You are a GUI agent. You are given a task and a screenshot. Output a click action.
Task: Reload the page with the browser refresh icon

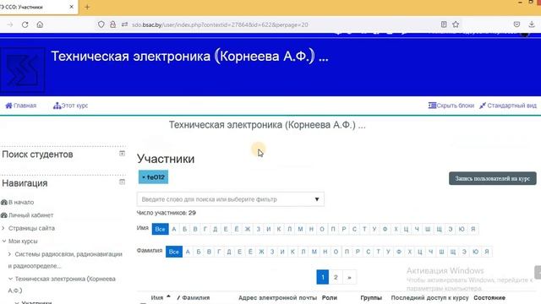click(25, 24)
